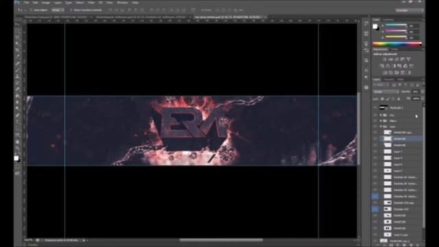
Task: Toggle lock image pixels
Action: (x=388, y=99)
